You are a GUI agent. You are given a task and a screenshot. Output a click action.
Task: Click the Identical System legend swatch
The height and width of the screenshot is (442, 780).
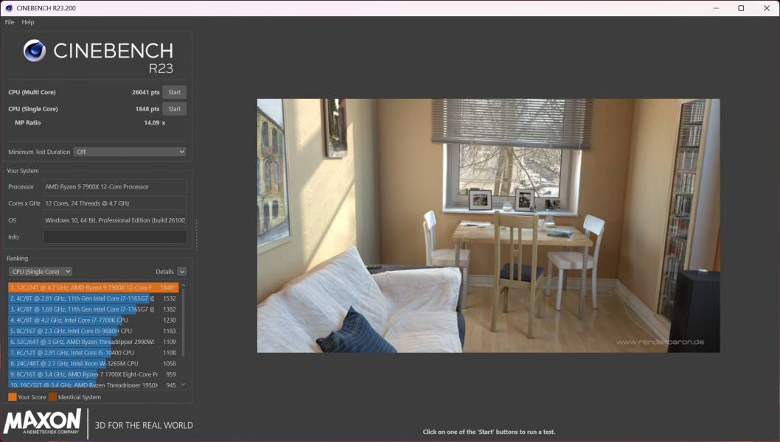tap(52, 397)
